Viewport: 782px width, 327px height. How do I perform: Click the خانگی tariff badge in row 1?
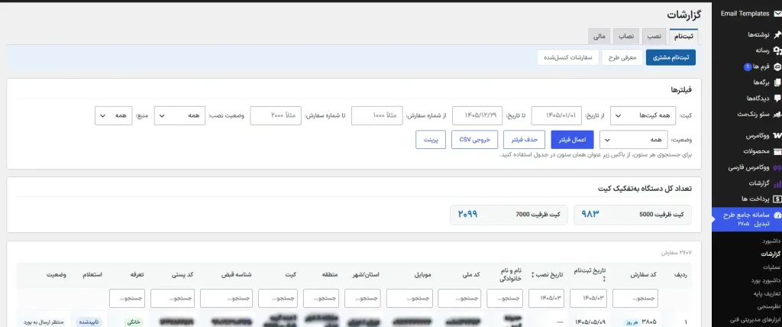134,322
